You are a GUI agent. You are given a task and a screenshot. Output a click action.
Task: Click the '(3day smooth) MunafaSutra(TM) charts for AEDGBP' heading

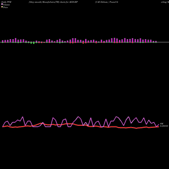[53, 2]
